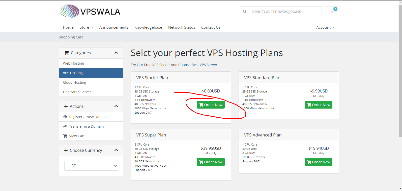Open the Store dropdown menu
Image resolution: width=402 pixels, height=191 pixels.
86,27
